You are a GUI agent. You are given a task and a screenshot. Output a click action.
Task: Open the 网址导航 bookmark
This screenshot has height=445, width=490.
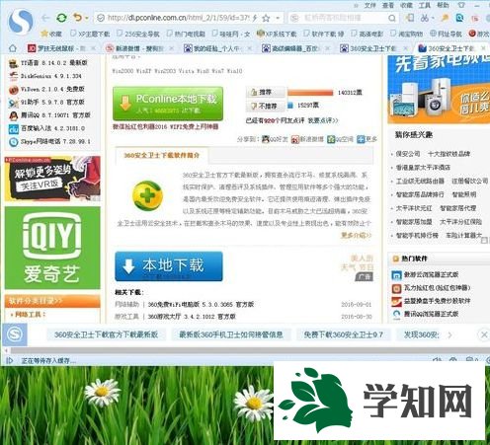(x=446, y=34)
